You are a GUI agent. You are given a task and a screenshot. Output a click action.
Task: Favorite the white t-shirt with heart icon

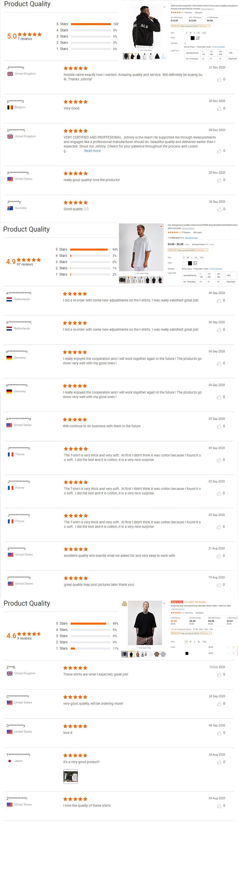tap(161, 226)
